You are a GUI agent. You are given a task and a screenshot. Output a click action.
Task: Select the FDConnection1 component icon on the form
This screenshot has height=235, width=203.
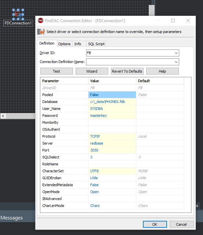(18, 15)
